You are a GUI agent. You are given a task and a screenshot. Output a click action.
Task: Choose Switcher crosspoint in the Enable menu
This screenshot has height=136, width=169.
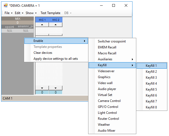click(112, 41)
